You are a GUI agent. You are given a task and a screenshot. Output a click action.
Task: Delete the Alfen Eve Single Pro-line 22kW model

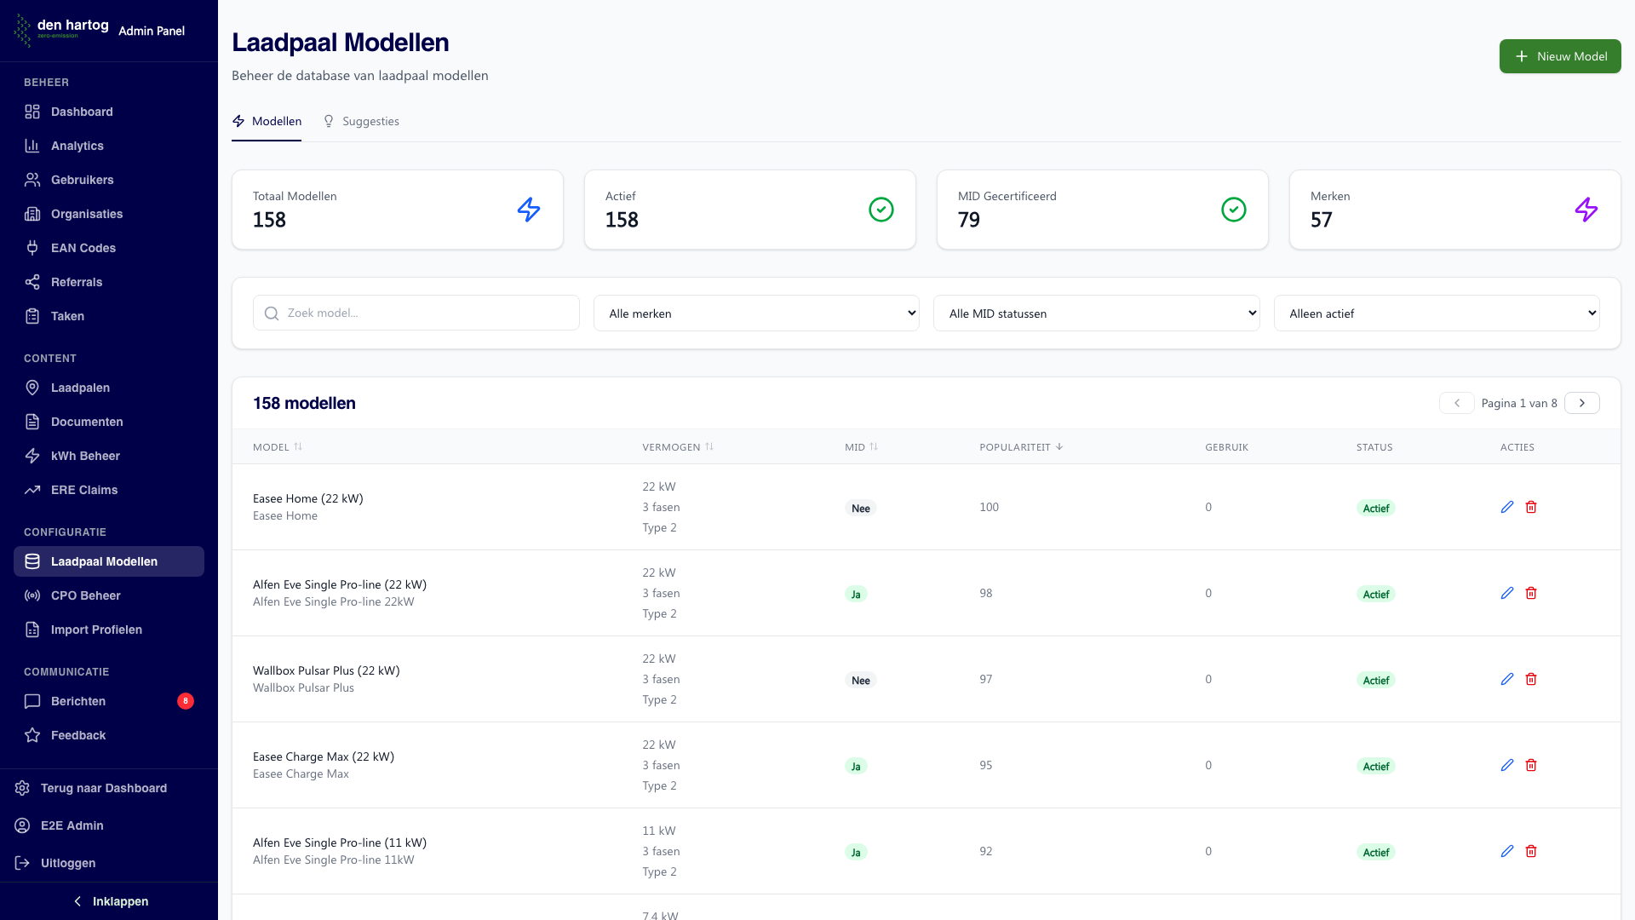coord(1530,593)
